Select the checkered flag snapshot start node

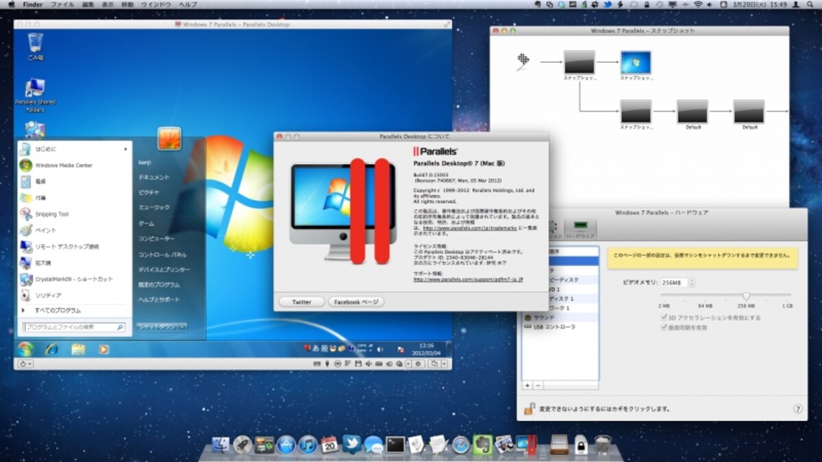point(523,62)
